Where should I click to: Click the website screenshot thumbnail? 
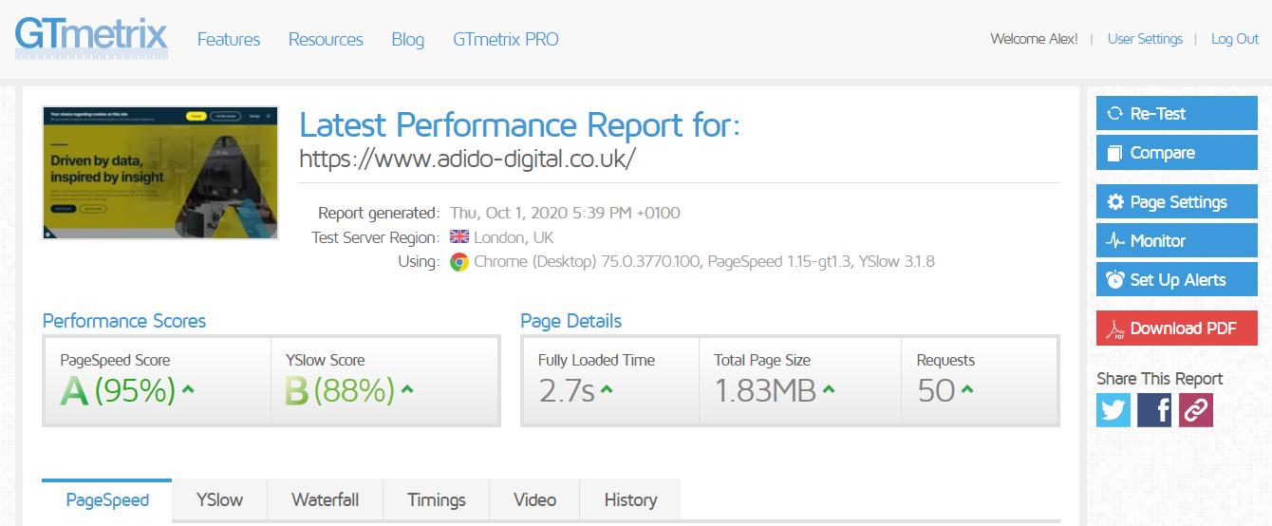[160, 173]
